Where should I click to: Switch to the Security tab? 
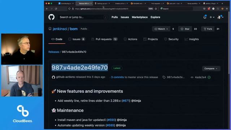171,39
